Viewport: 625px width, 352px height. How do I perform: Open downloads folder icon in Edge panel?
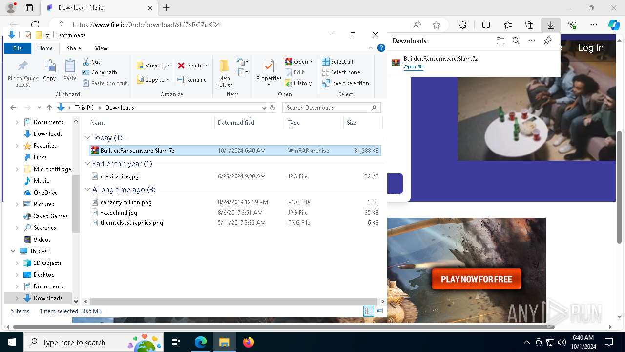pos(500,41)
